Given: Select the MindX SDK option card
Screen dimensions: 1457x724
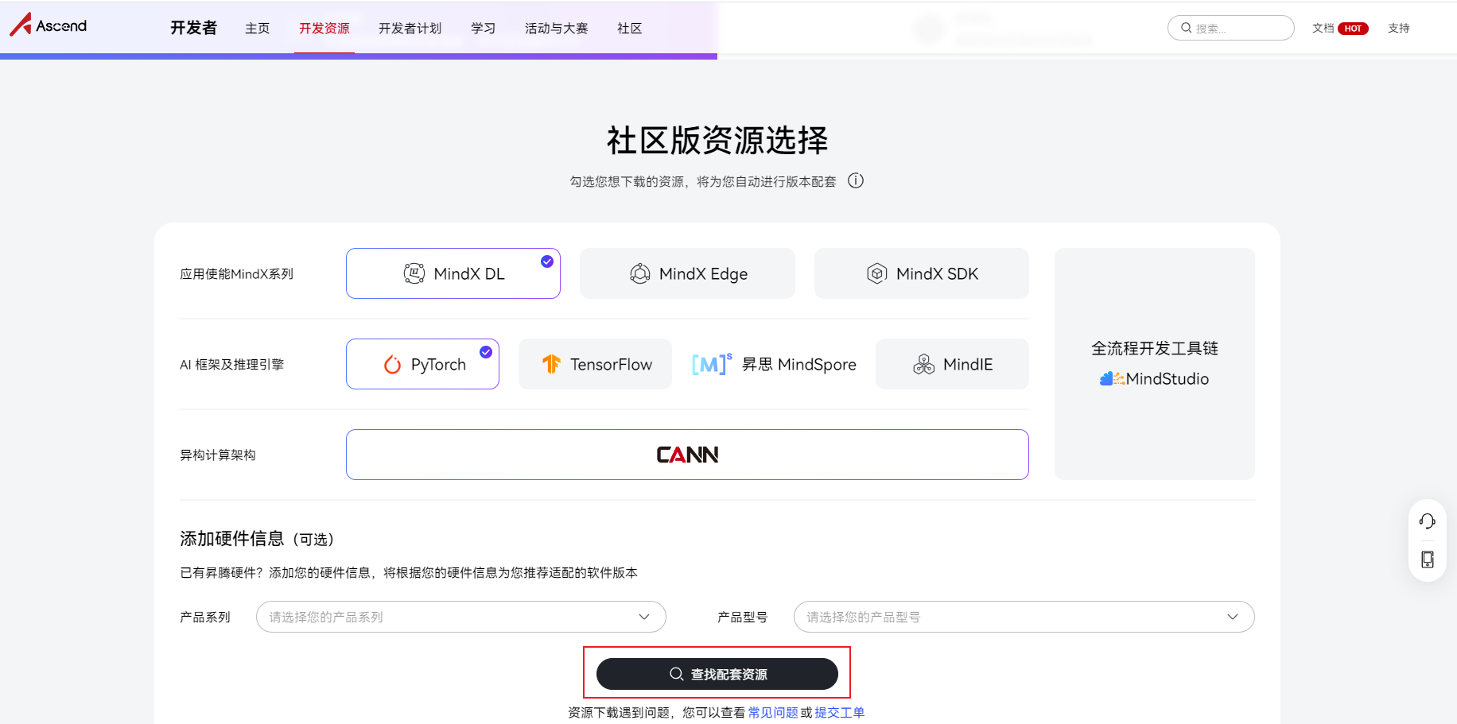Looking at the screenshot, I should click(x=922, y=273).
